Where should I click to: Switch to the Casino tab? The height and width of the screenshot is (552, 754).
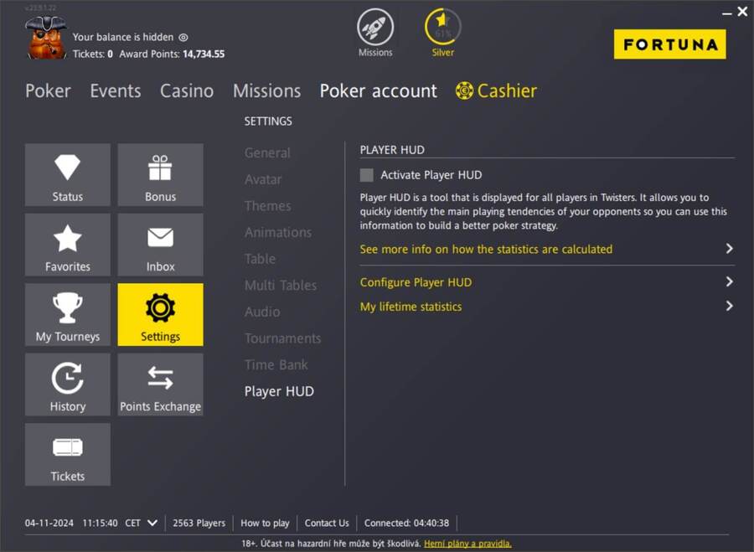(187, 90)
